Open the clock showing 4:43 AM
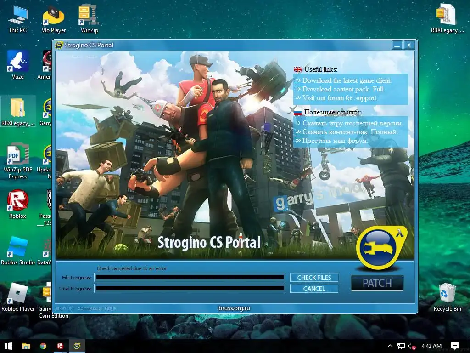 click(x=431, y=346)
